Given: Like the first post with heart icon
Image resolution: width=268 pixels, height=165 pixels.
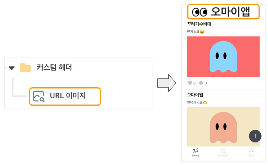Looking at the screenshot, I should pos(190,83).
